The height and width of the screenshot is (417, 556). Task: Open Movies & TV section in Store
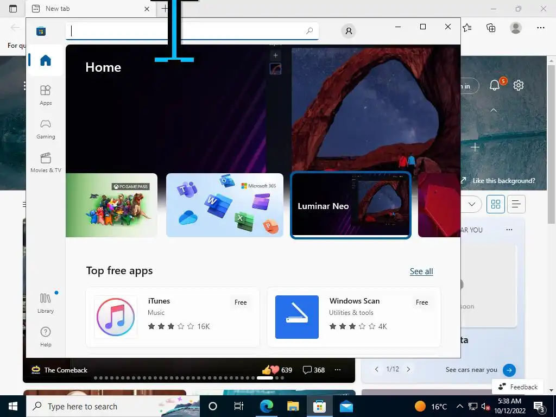point(46,162)
